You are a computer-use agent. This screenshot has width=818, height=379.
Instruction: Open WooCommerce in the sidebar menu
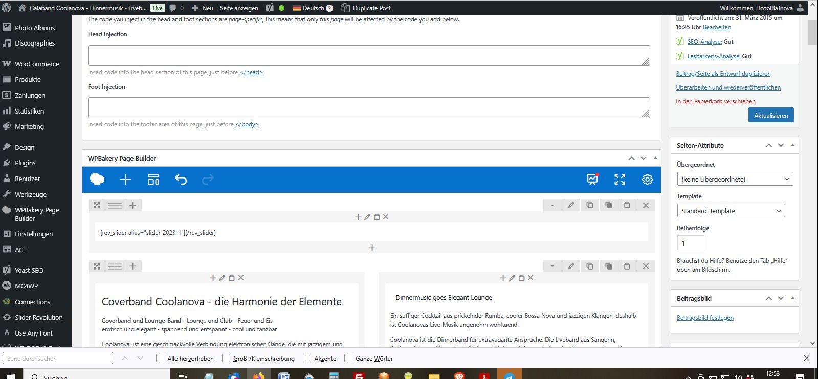tap(37, 64)
